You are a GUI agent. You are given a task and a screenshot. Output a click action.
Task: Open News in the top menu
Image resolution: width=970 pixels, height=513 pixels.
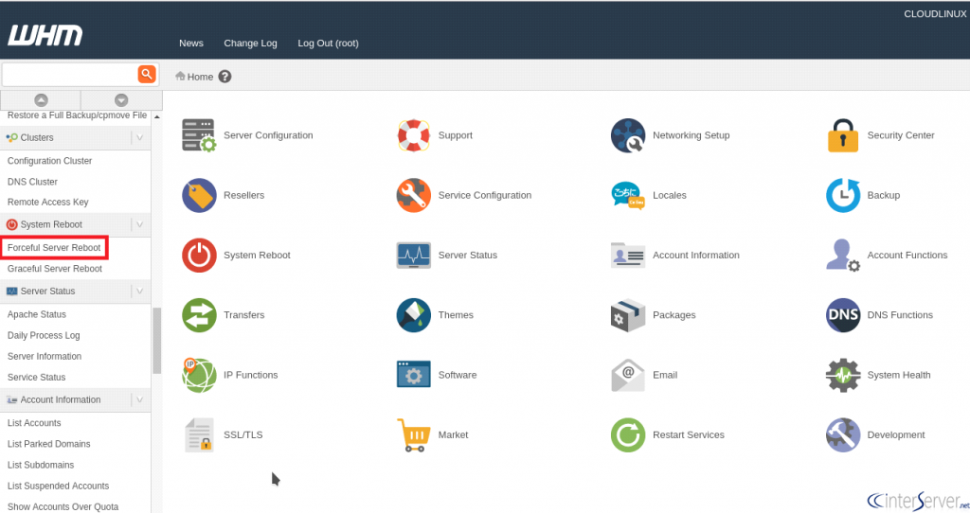pyautogui.click(x=191, y=44)
